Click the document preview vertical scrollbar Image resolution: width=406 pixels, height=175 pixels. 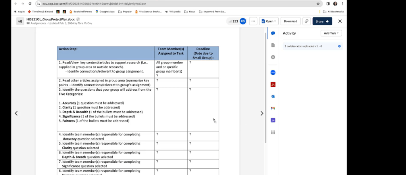point(266,87)
